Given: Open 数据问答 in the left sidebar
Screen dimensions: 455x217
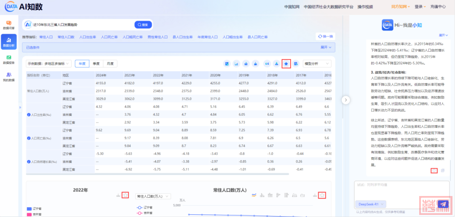Looking at the screenshot, I should pyautogui.click(x=8, y=25).
